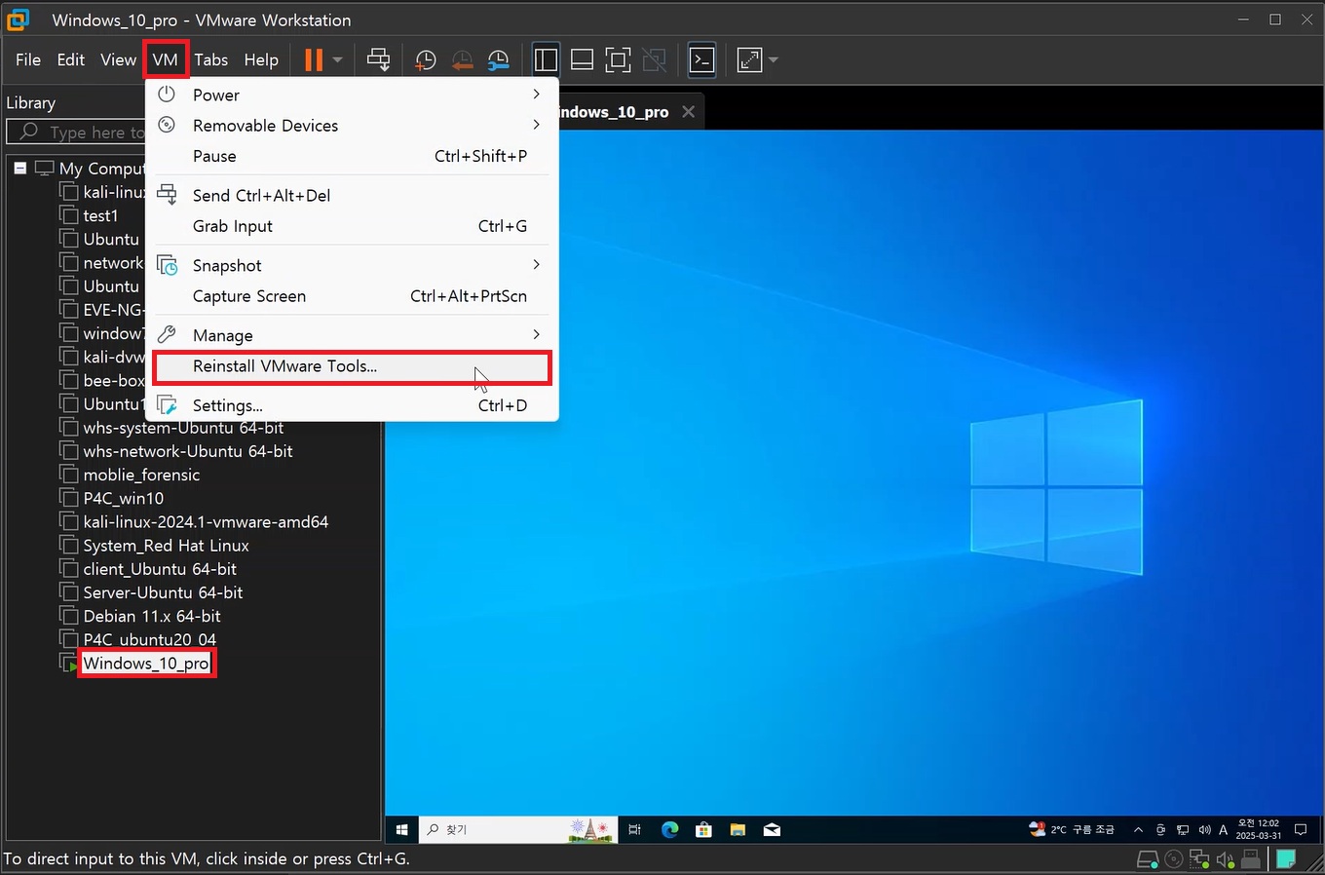Launch Microsoft Edge in guest taskbar
This screenshot has width=1325, height=875.
(x=669, y=830)
